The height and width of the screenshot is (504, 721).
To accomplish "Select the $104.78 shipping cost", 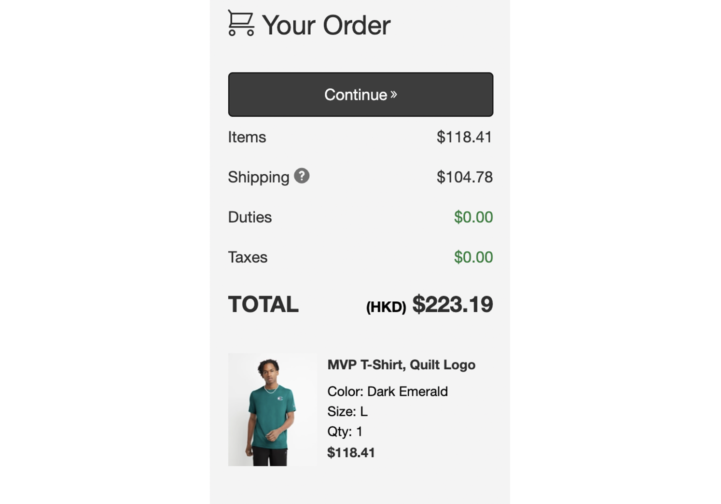I will click(464, 177).
